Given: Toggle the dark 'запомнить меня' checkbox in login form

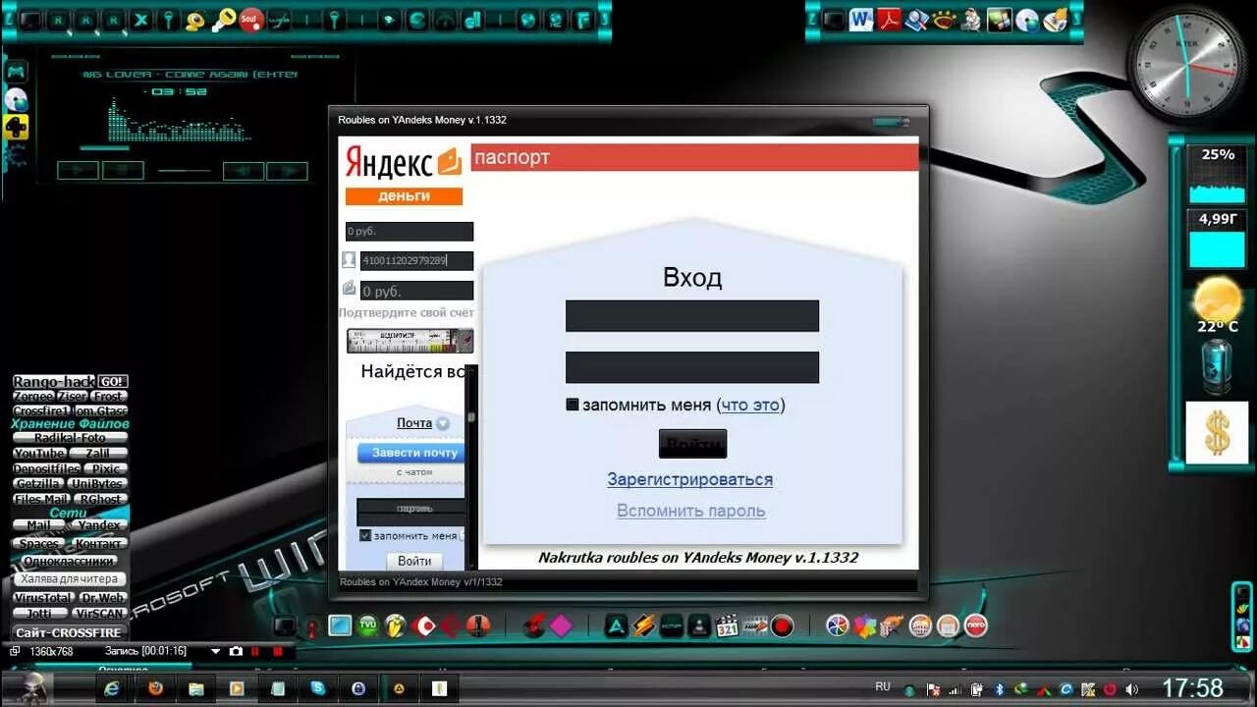Looking at the screenshot, I should point(573,404).
